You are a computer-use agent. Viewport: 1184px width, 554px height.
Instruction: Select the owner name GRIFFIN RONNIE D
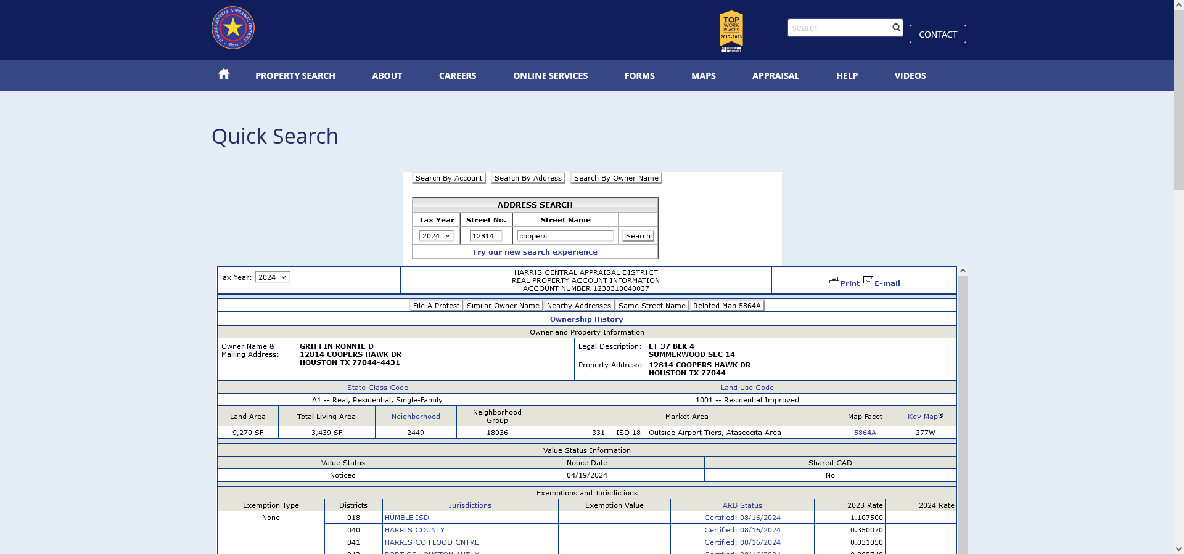coord(337,346)
